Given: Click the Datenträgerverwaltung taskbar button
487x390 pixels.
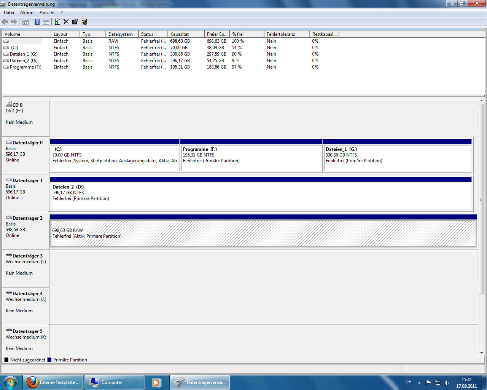Looking at the screenshot, I should [x=200, y=382].
